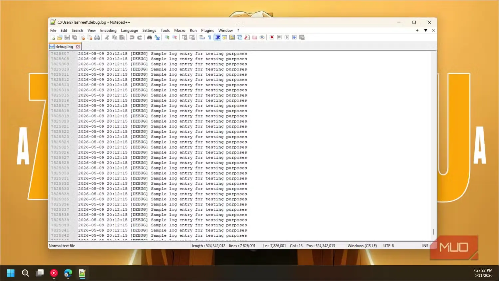This screenshot has height=281, width=499.
Task: Toggle file monitoring with the eye icon
Action: pyautogui.click(x=262, y=38)
